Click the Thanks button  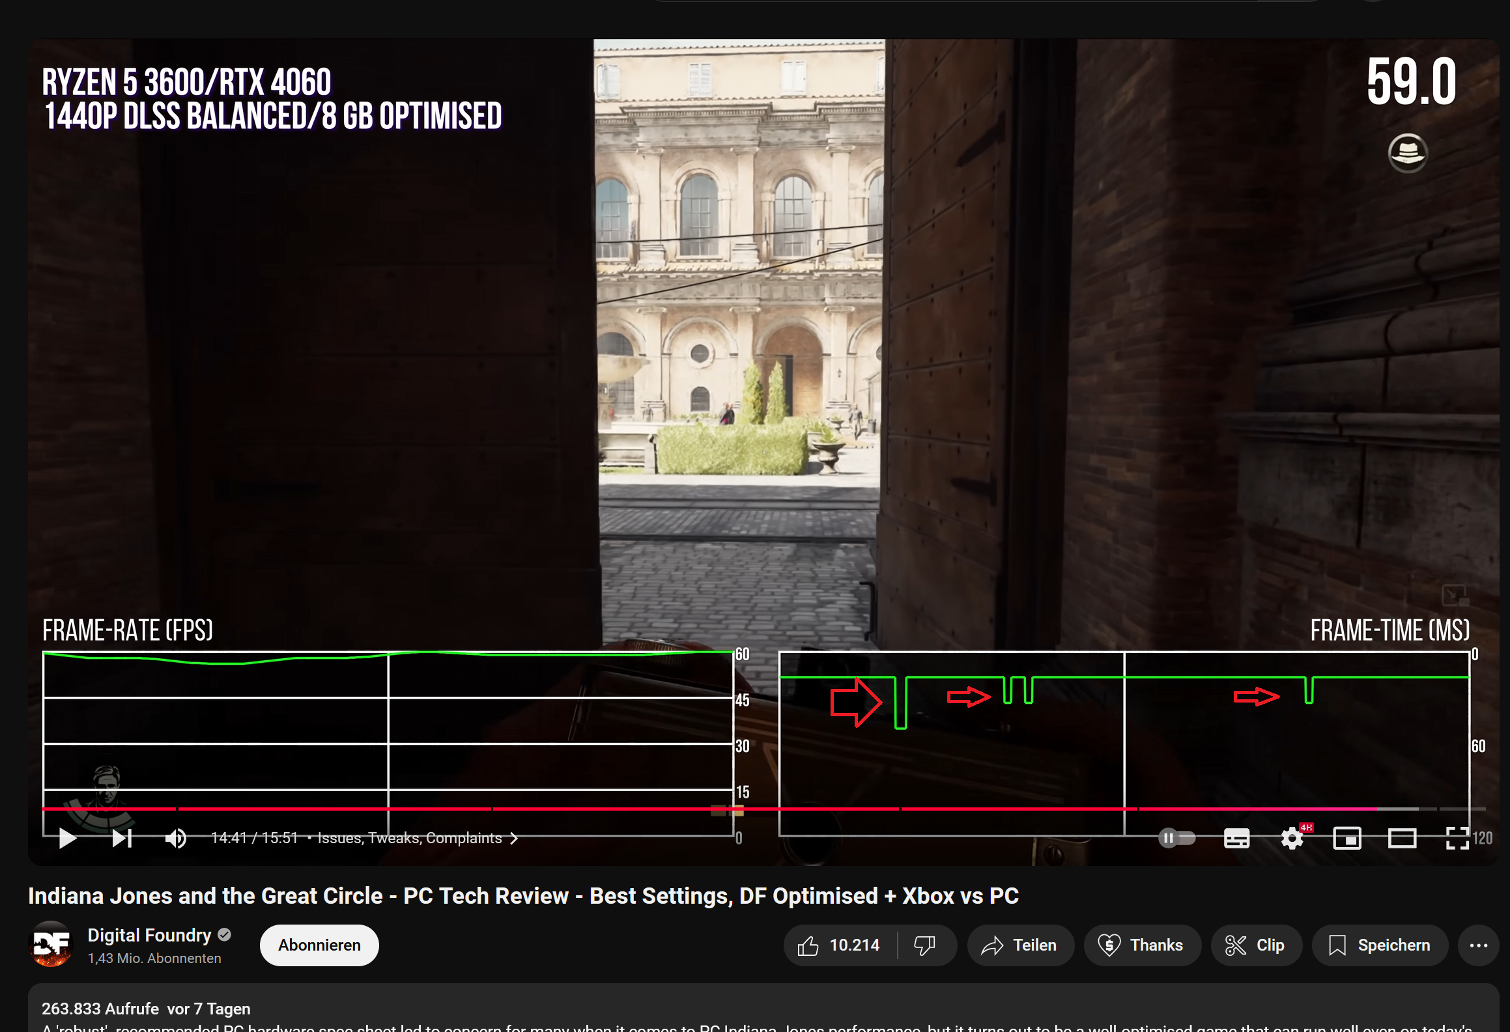coord(1141,945)
